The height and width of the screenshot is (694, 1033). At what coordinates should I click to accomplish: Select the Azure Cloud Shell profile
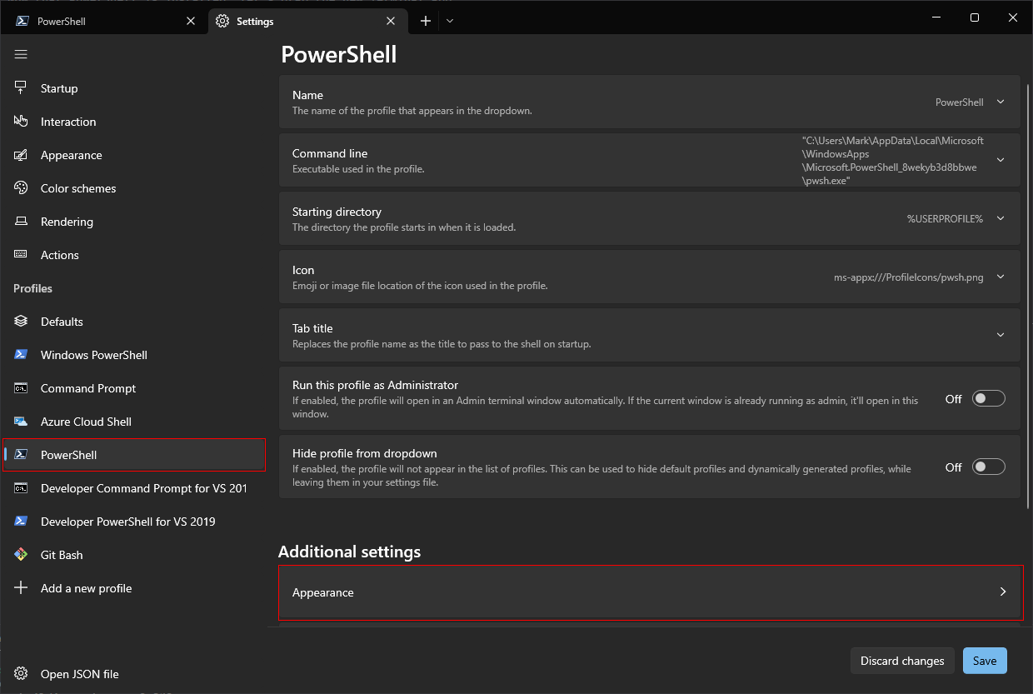pos(133,422)
